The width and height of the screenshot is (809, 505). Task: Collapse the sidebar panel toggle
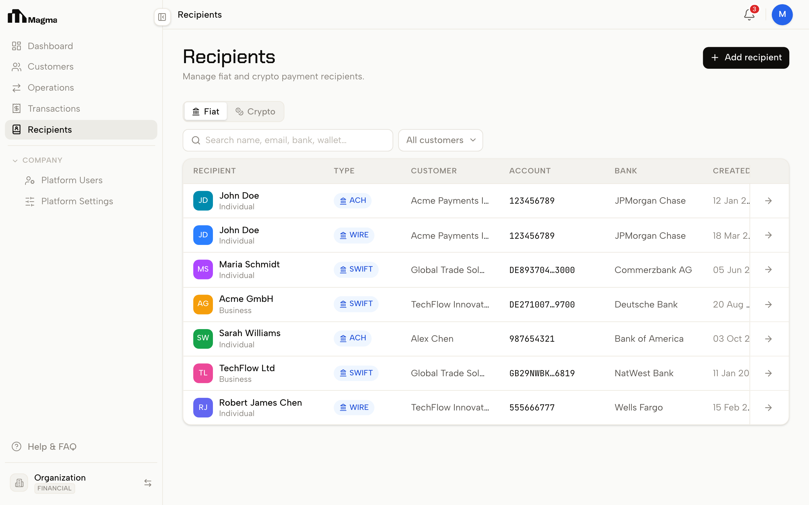[x=162, y=17]
